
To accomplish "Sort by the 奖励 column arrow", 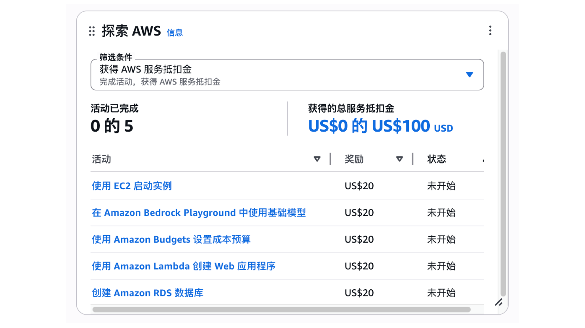I will point(399,159).
